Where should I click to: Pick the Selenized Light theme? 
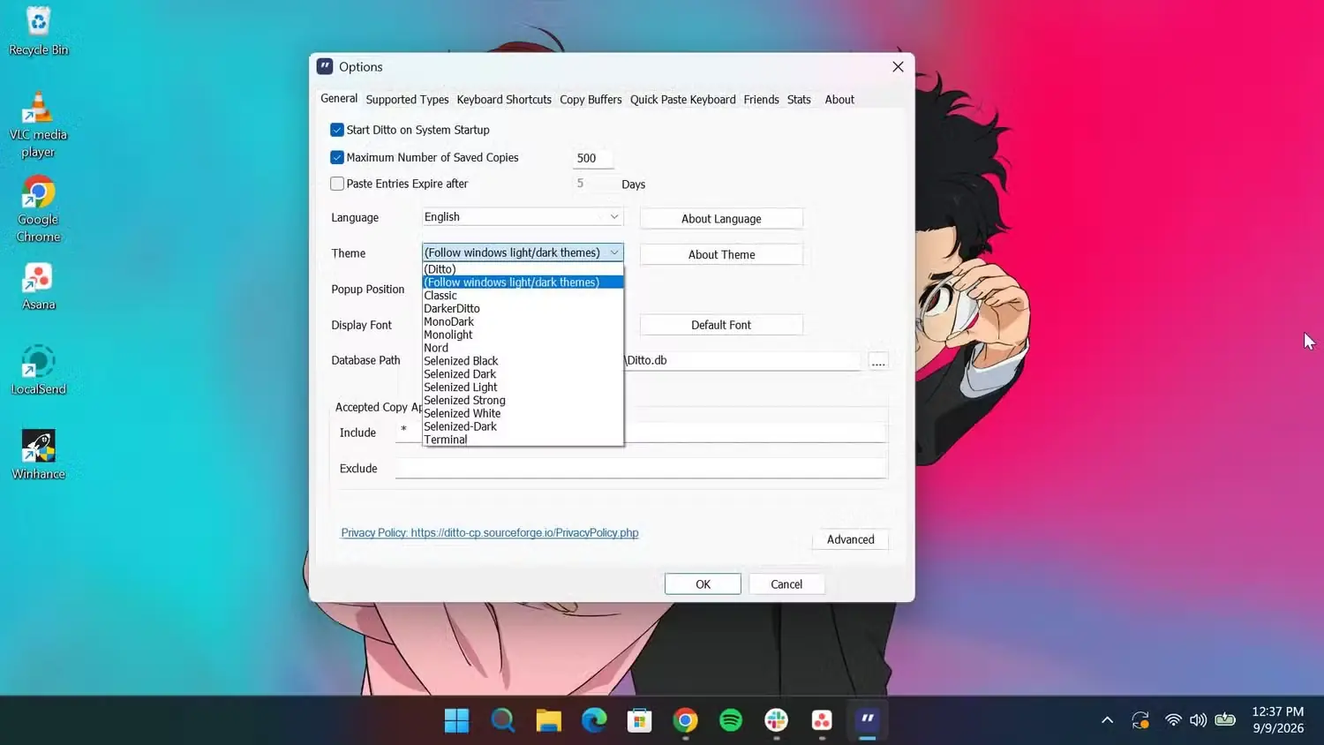(x=523, y=388)
